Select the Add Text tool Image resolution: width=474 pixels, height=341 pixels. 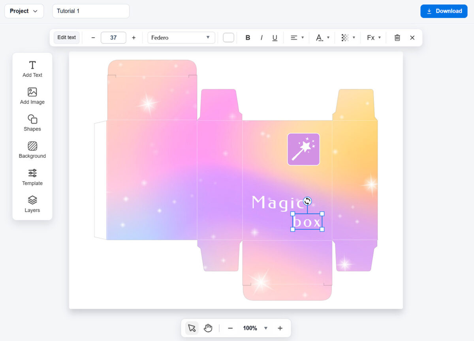point(32,69)
